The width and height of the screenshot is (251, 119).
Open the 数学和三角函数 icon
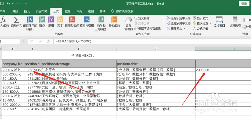(x=101, y=20)
